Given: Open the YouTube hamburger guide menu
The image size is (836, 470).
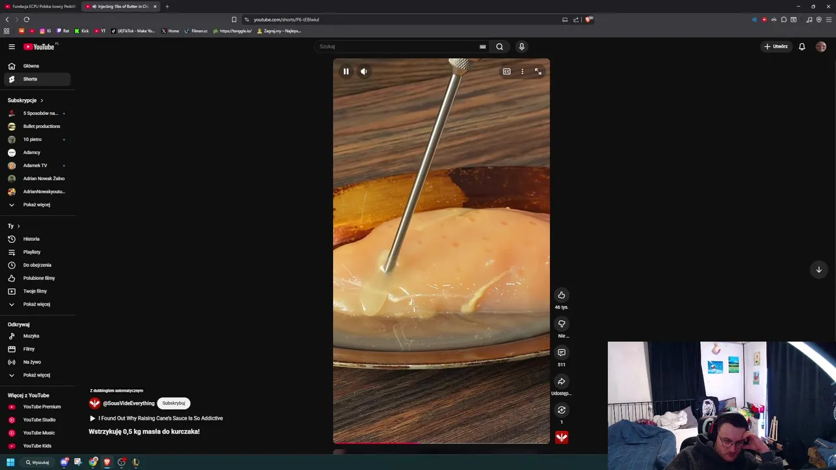Looking at the screenshot, I should (12, 46).
